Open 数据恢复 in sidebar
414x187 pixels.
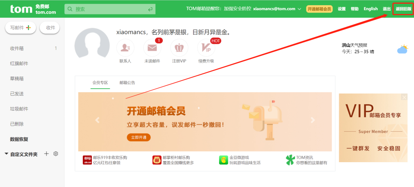[x=19, y=139]
